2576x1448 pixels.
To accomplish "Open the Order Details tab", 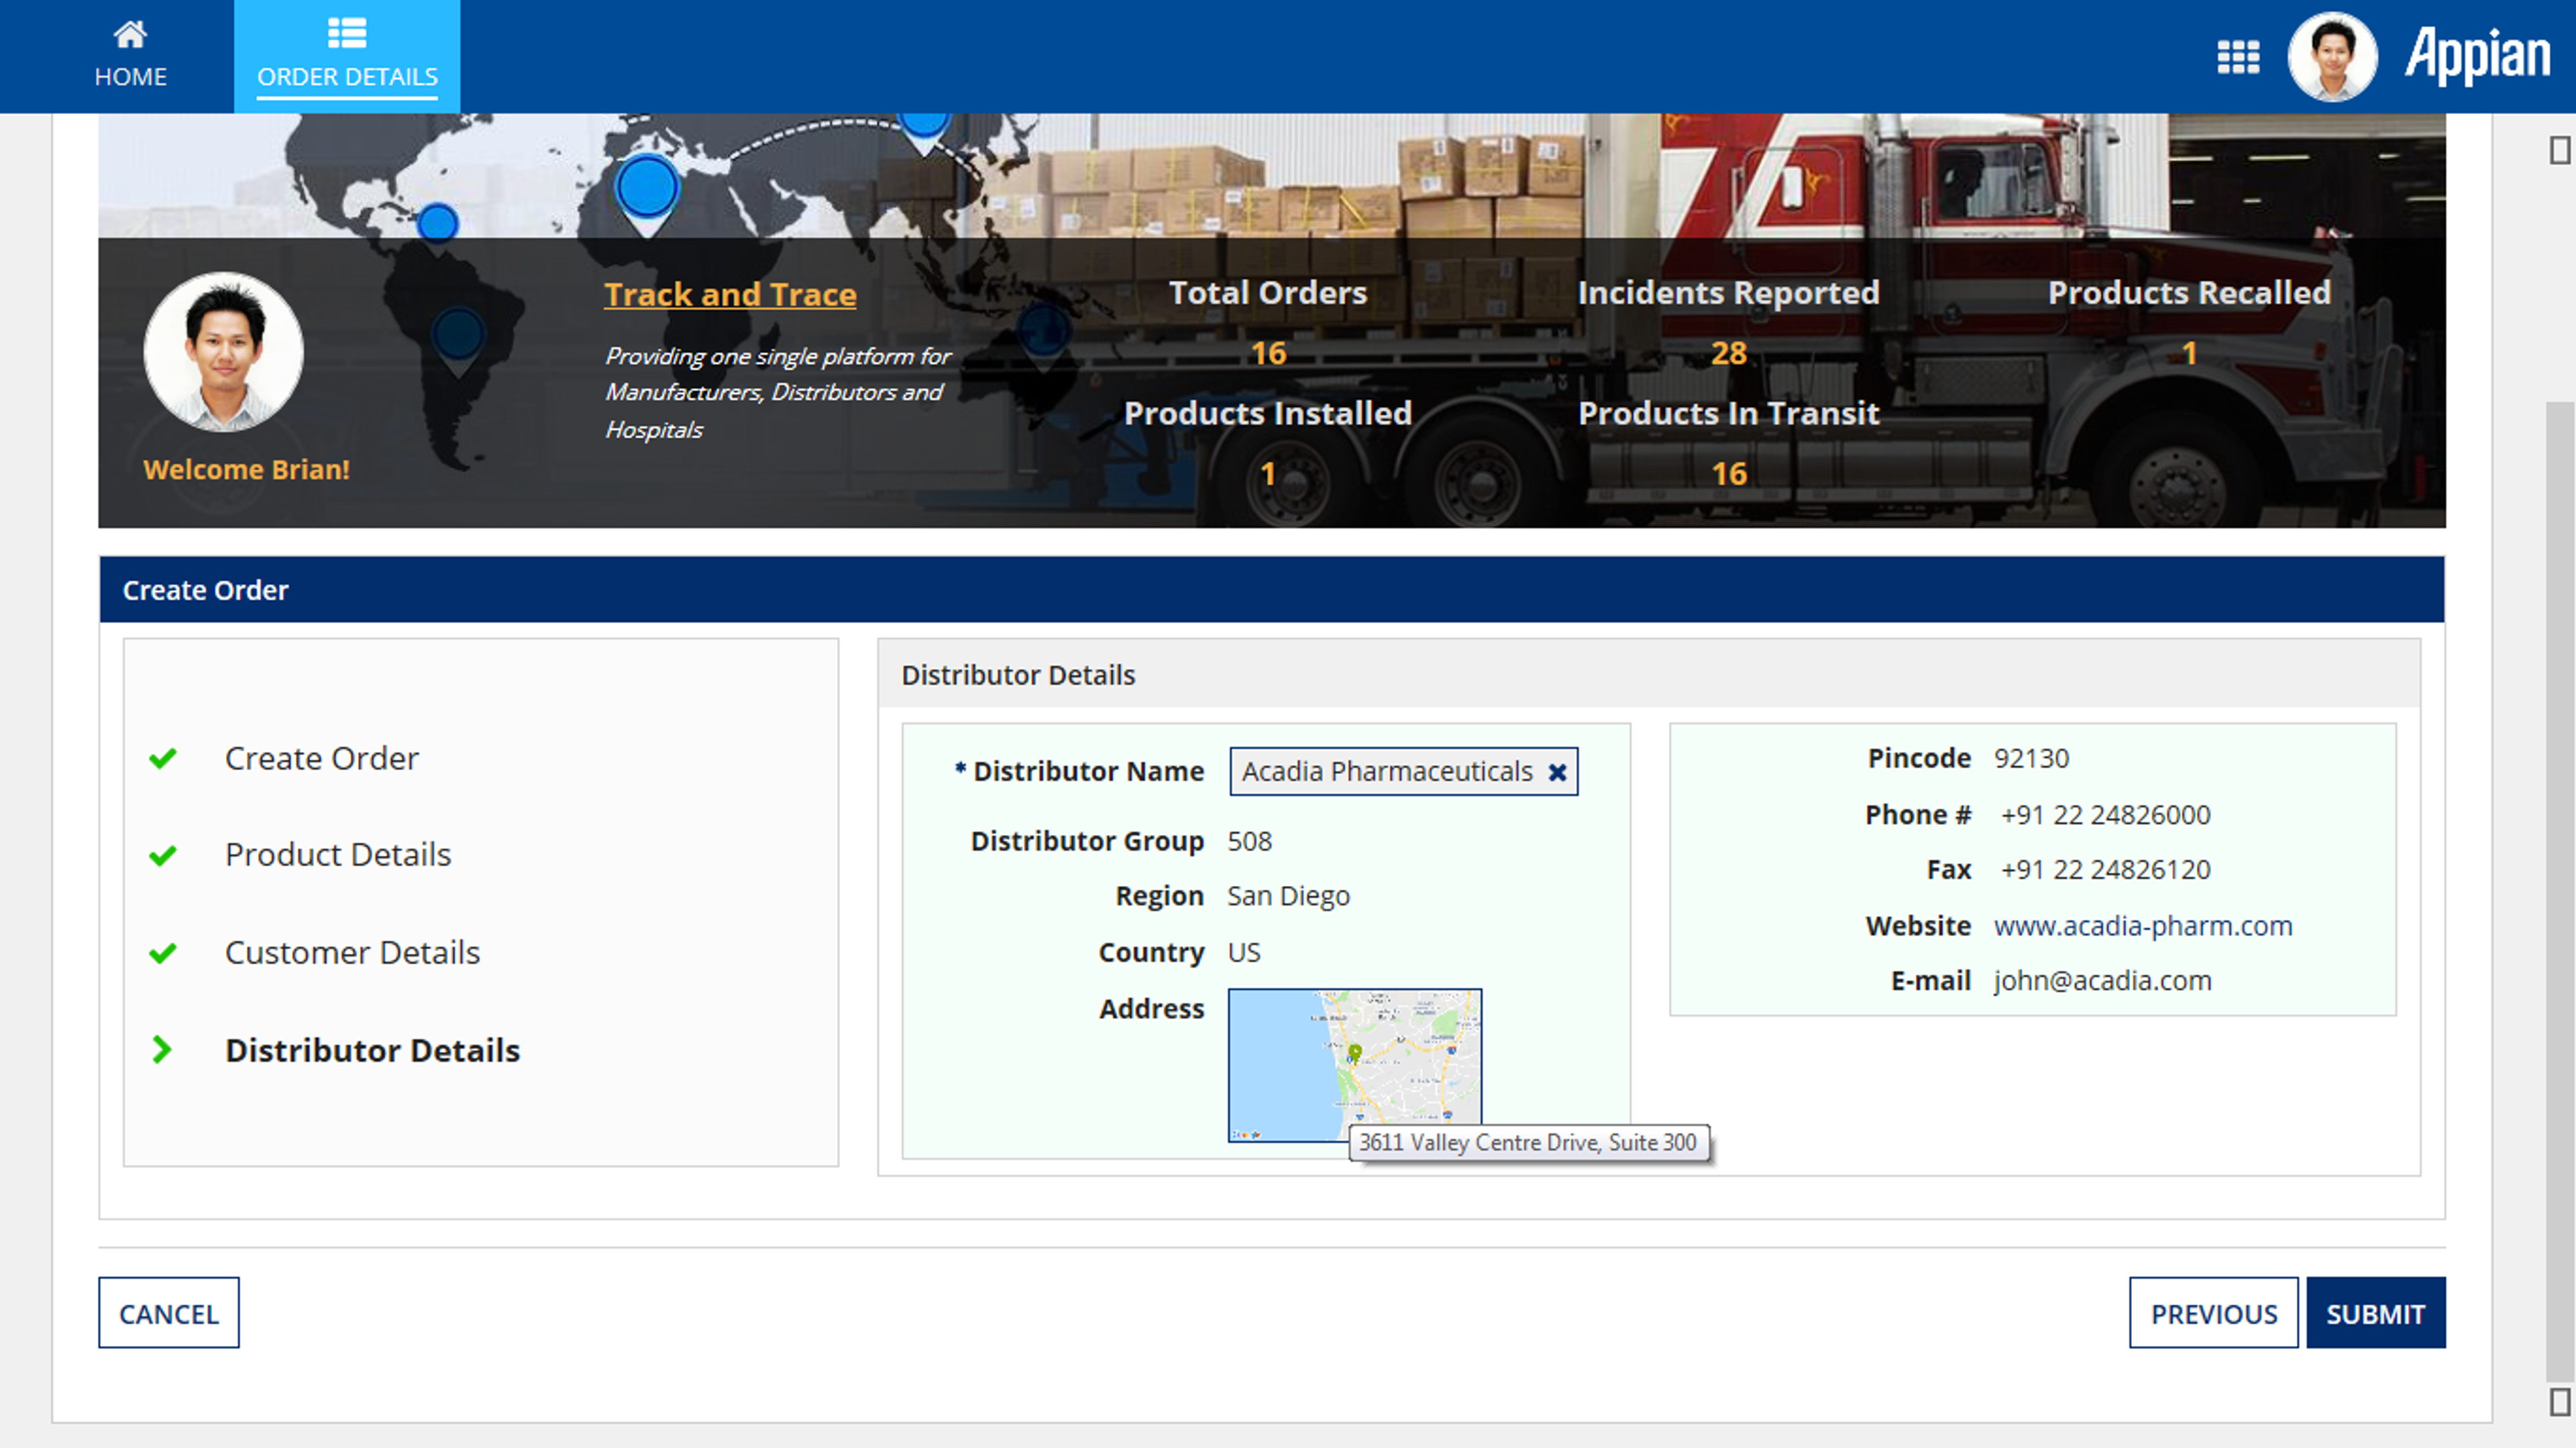I will [347, 56].
